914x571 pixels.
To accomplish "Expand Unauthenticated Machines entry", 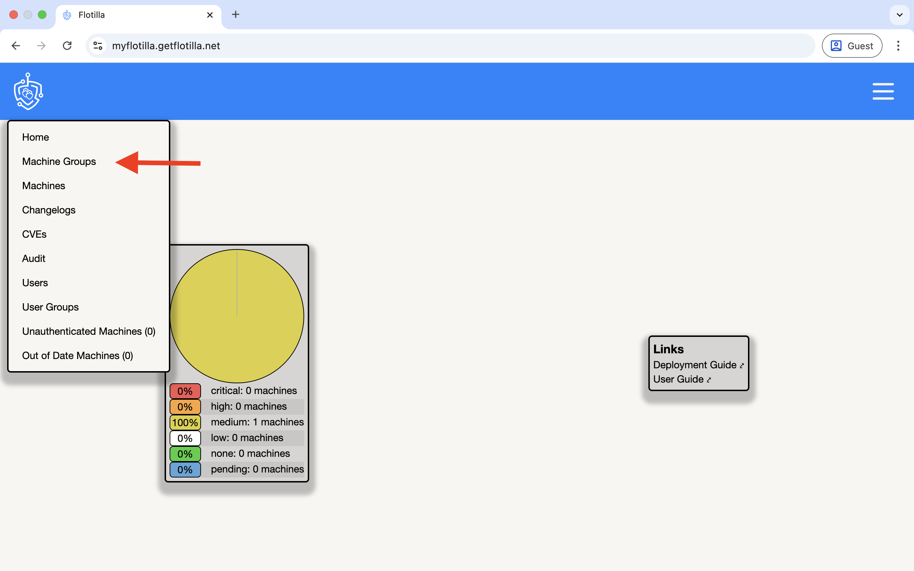I will pos(89,331).
